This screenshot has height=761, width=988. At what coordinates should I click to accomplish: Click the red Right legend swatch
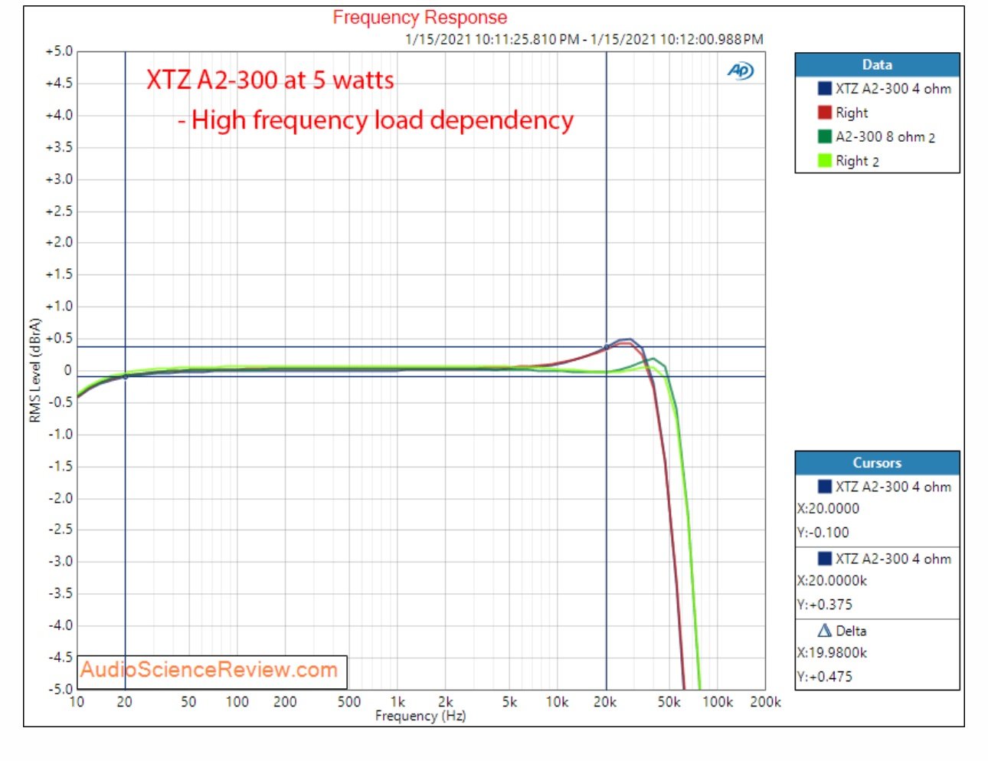[825, 113]
